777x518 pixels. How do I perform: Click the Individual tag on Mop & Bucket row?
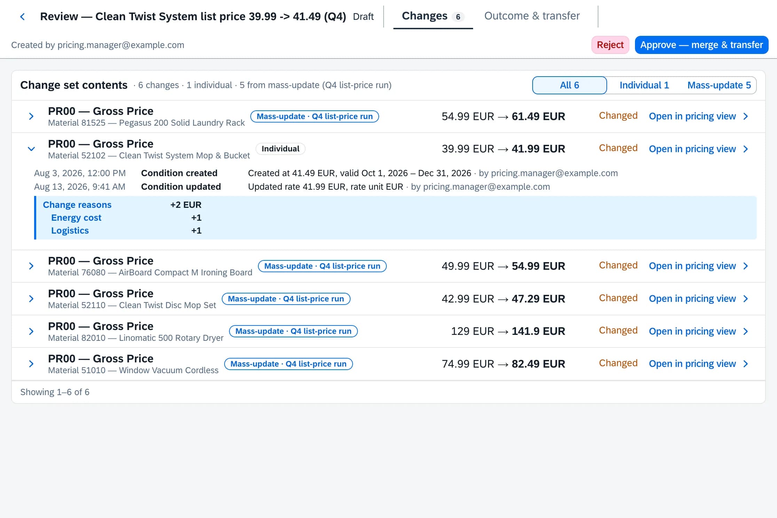281,149
